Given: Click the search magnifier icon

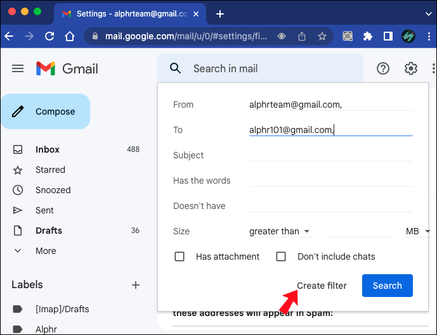Looking at the screenshot, I should (175, 68).
